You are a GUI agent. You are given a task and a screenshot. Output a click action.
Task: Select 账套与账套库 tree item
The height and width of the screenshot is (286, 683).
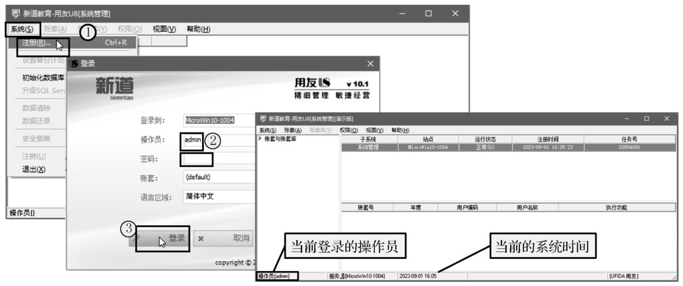(280, 139)
